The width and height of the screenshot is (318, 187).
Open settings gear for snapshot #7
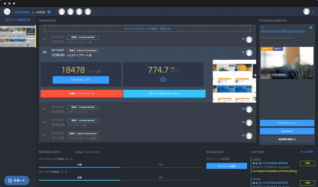(243, 39)
